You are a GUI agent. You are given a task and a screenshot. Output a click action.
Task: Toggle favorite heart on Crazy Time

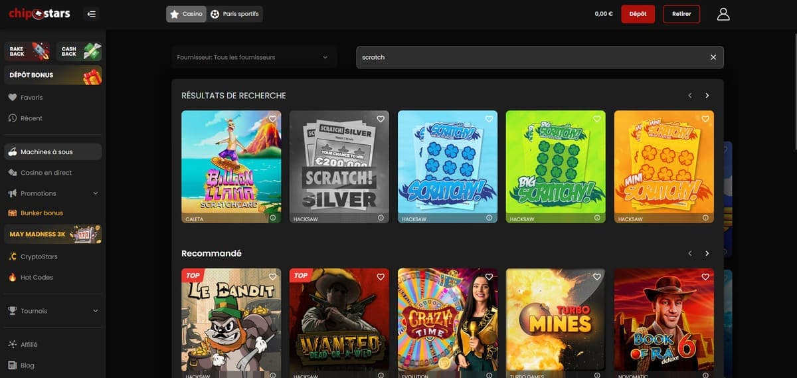pos(489,277)
